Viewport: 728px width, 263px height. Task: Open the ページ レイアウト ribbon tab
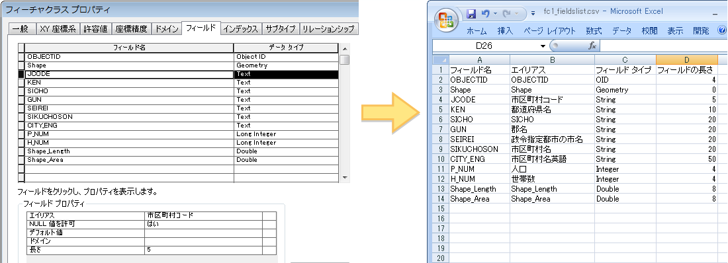[549, 31]
